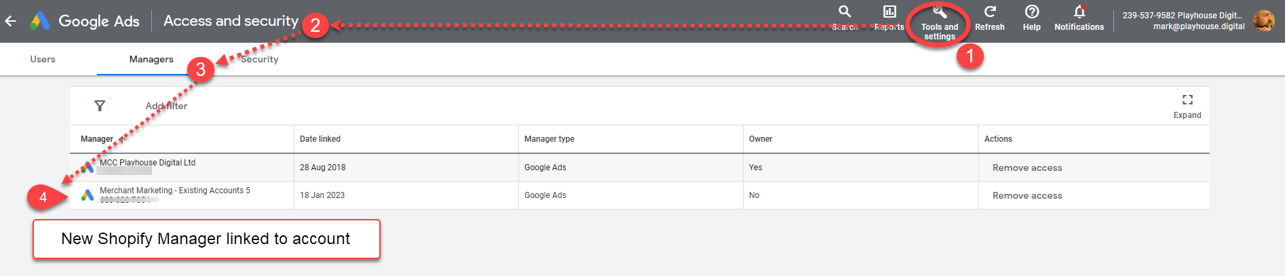1285x276 pixels.
Task: Sort by the Manager column header
Action: pos(97,139)
